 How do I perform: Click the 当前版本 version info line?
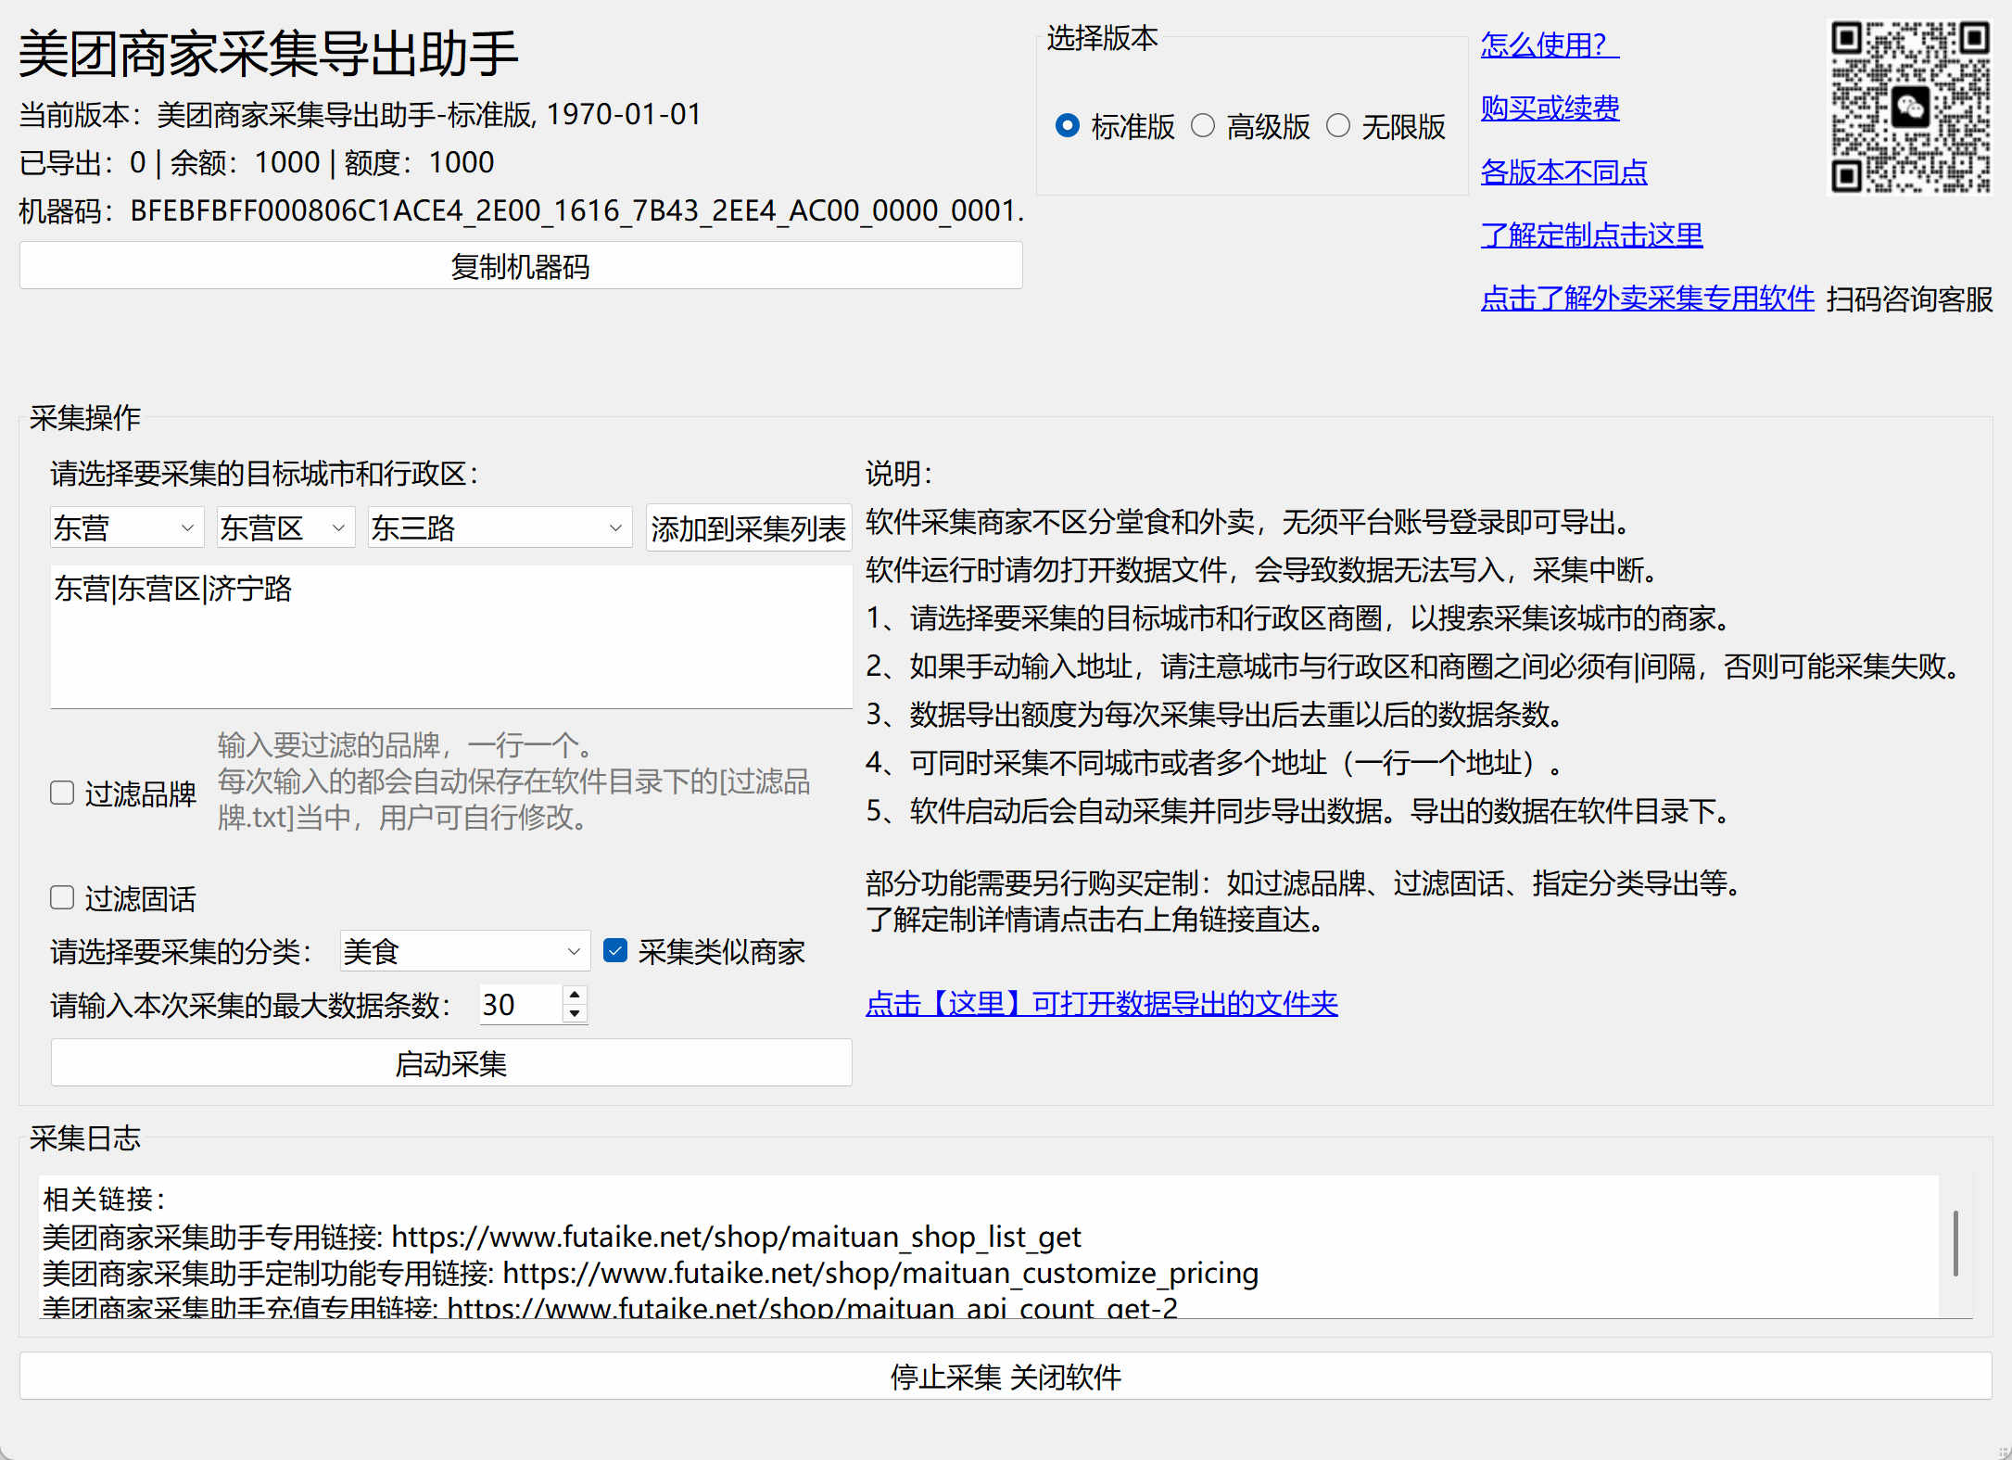coord(361,114)
